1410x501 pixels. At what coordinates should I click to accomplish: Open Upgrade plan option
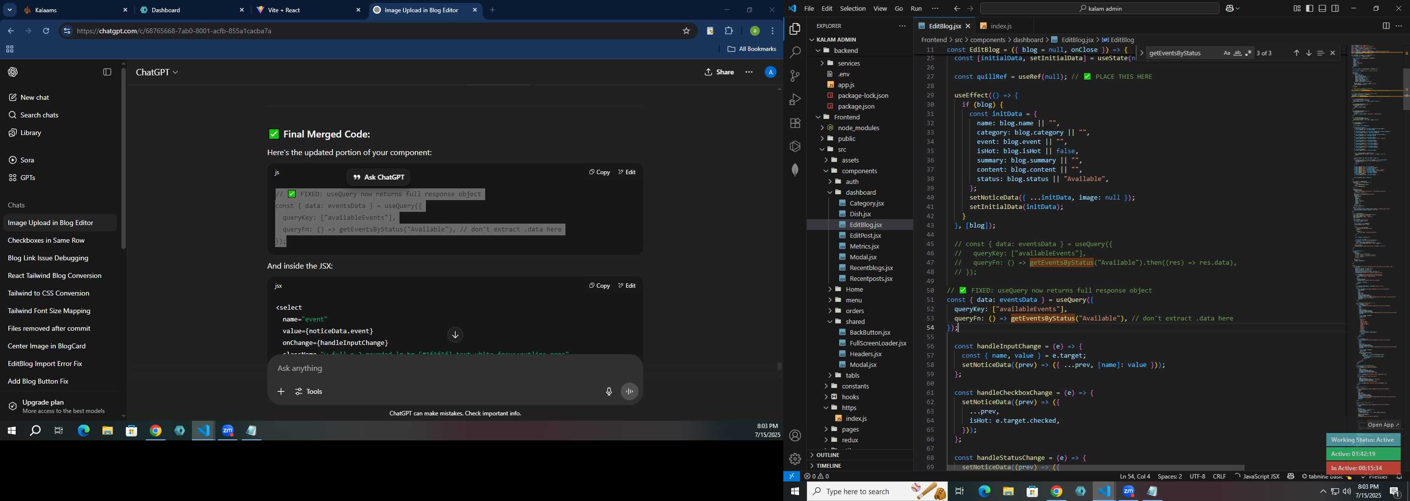[60, 407]
